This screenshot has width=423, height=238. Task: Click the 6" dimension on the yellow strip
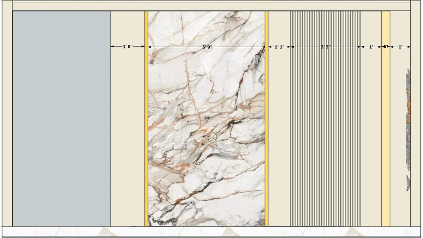[x=385, y=47]
